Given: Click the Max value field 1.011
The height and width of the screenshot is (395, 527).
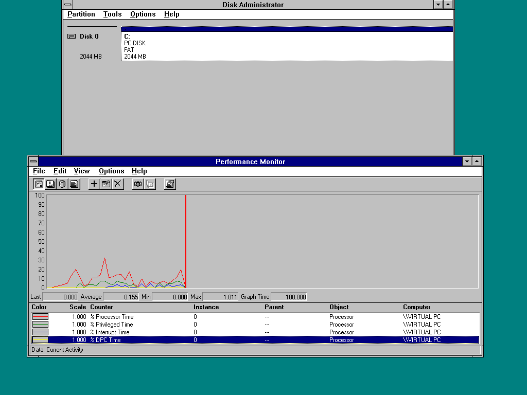Looking at the screenshot, I should click(x=220, y=297).
